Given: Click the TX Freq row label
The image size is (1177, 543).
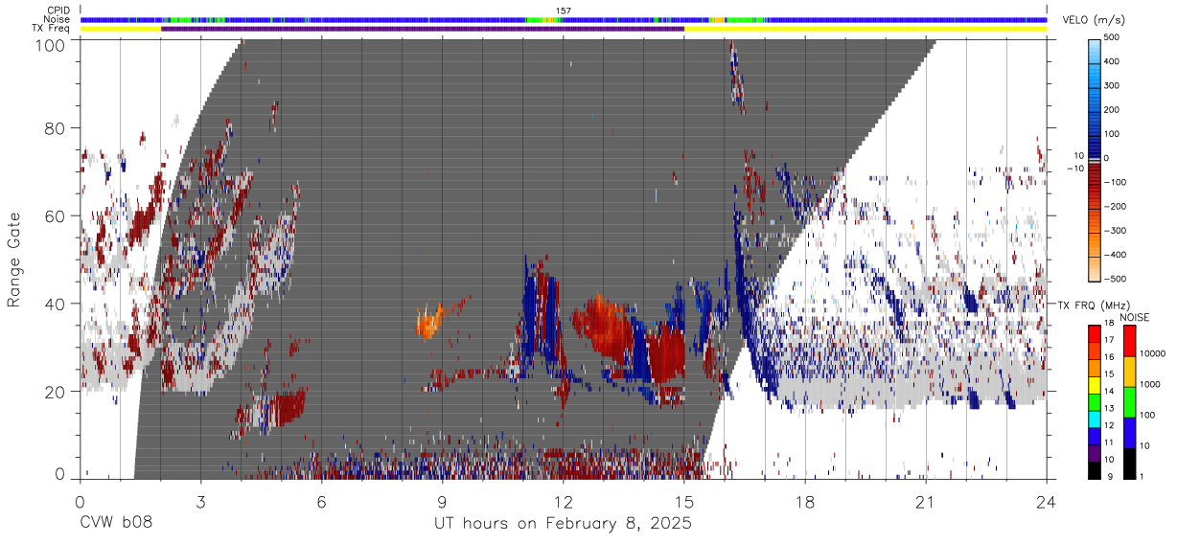Looking at the screenshot, I should pyautogui.click(x=53, y=28).
